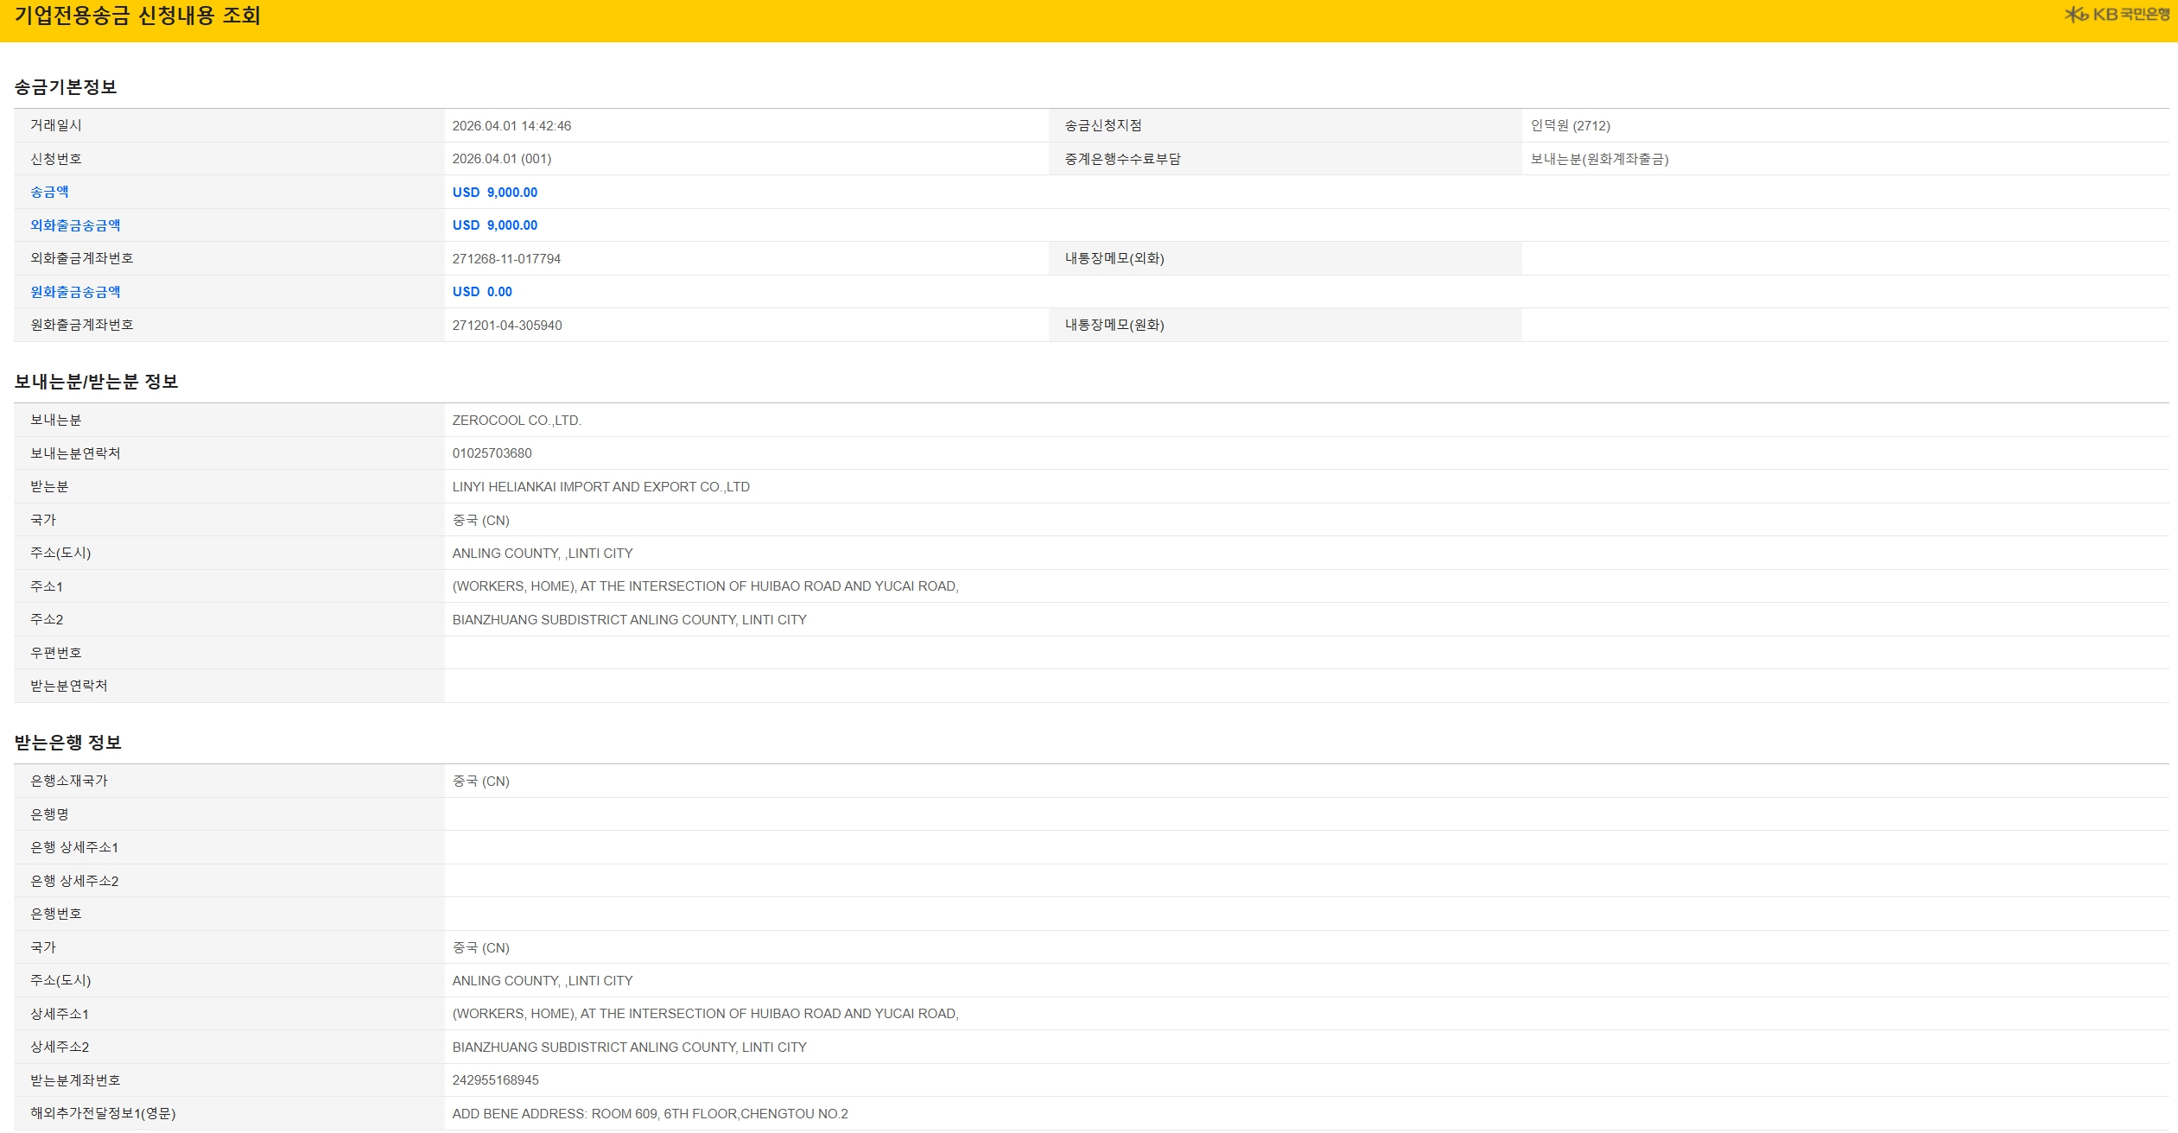Click the 보내는분/받는분 정보 section heading
Screen dimensions: 2178x1133
(x=96, y=382)
